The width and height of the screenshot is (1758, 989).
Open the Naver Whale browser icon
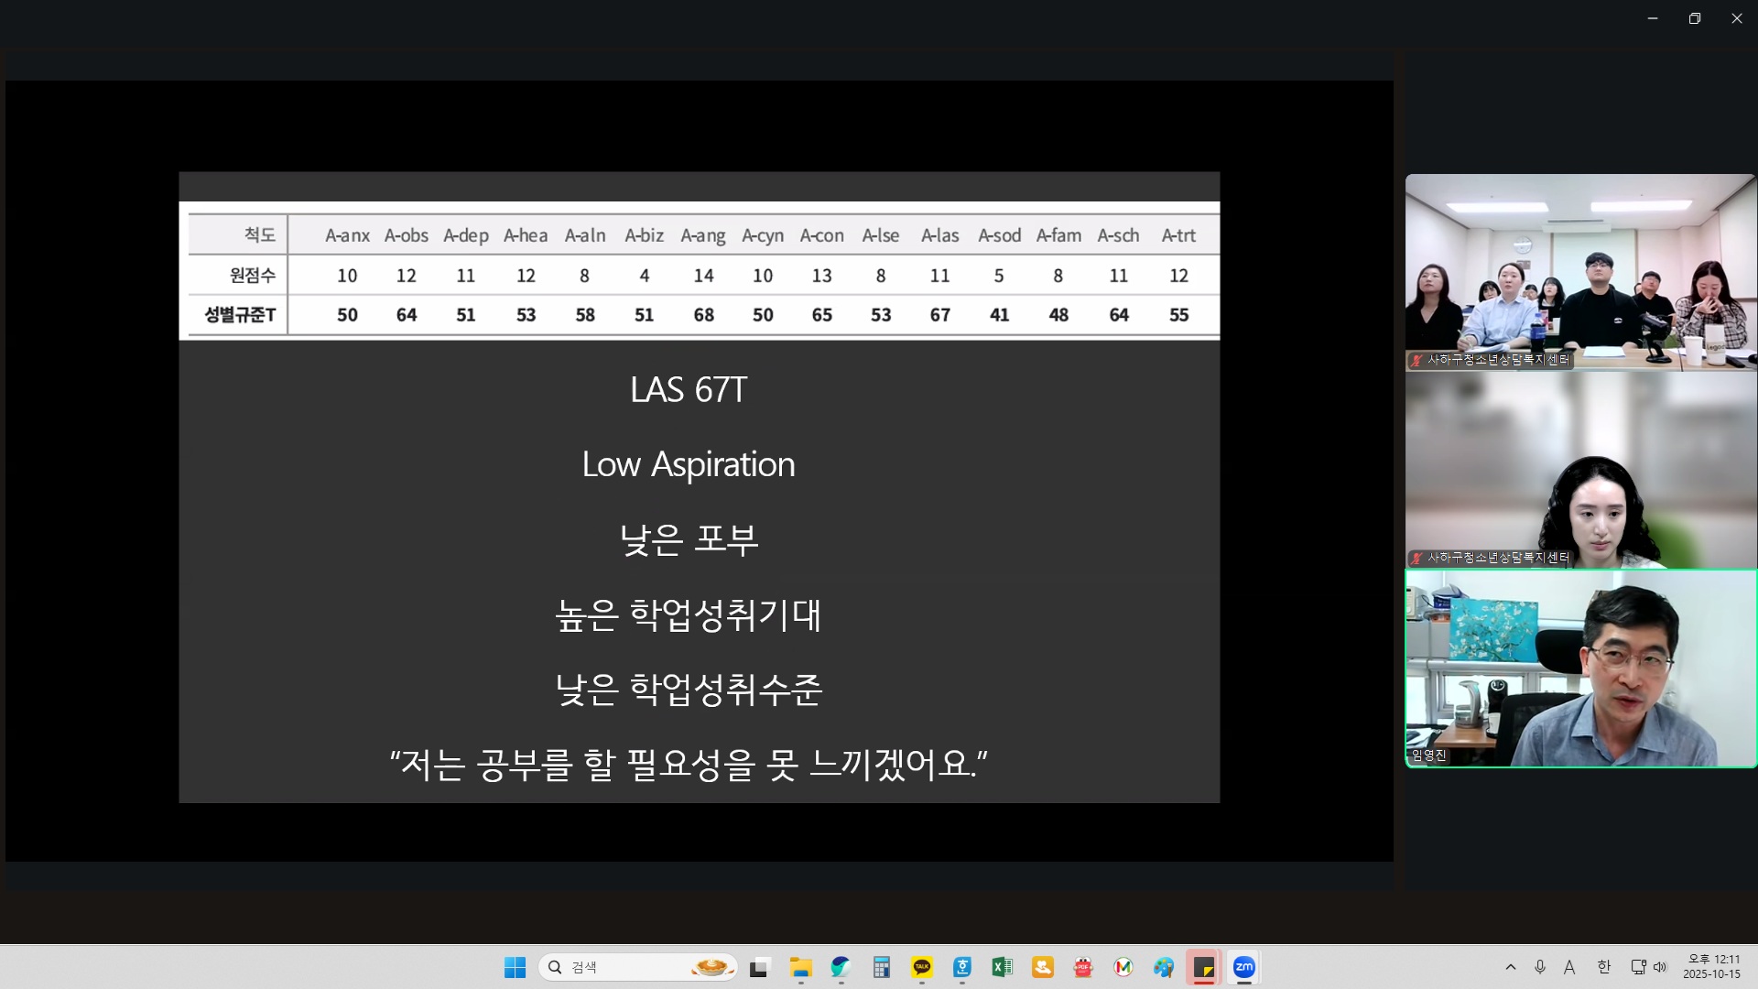841,967
